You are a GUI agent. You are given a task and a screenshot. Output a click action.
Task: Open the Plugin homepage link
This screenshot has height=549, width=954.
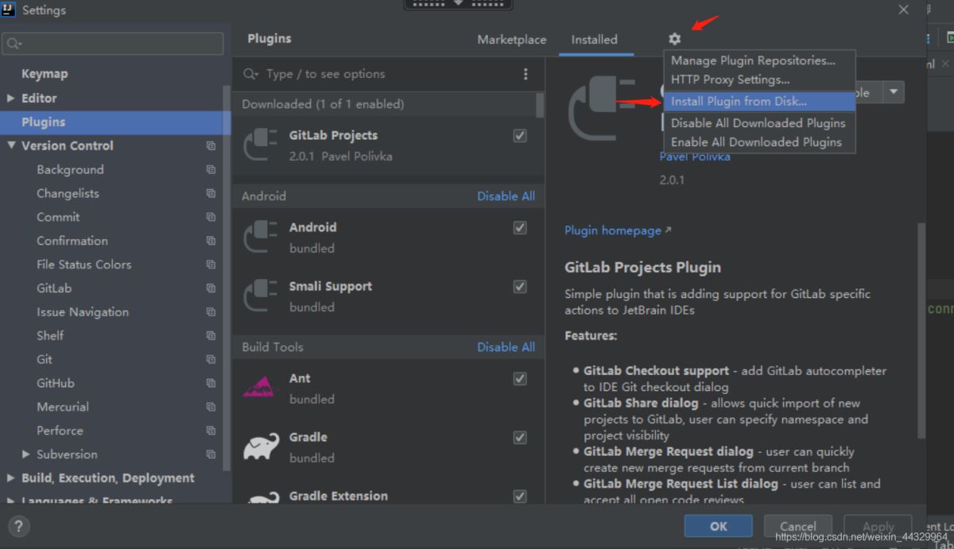[x=613, y=230]
